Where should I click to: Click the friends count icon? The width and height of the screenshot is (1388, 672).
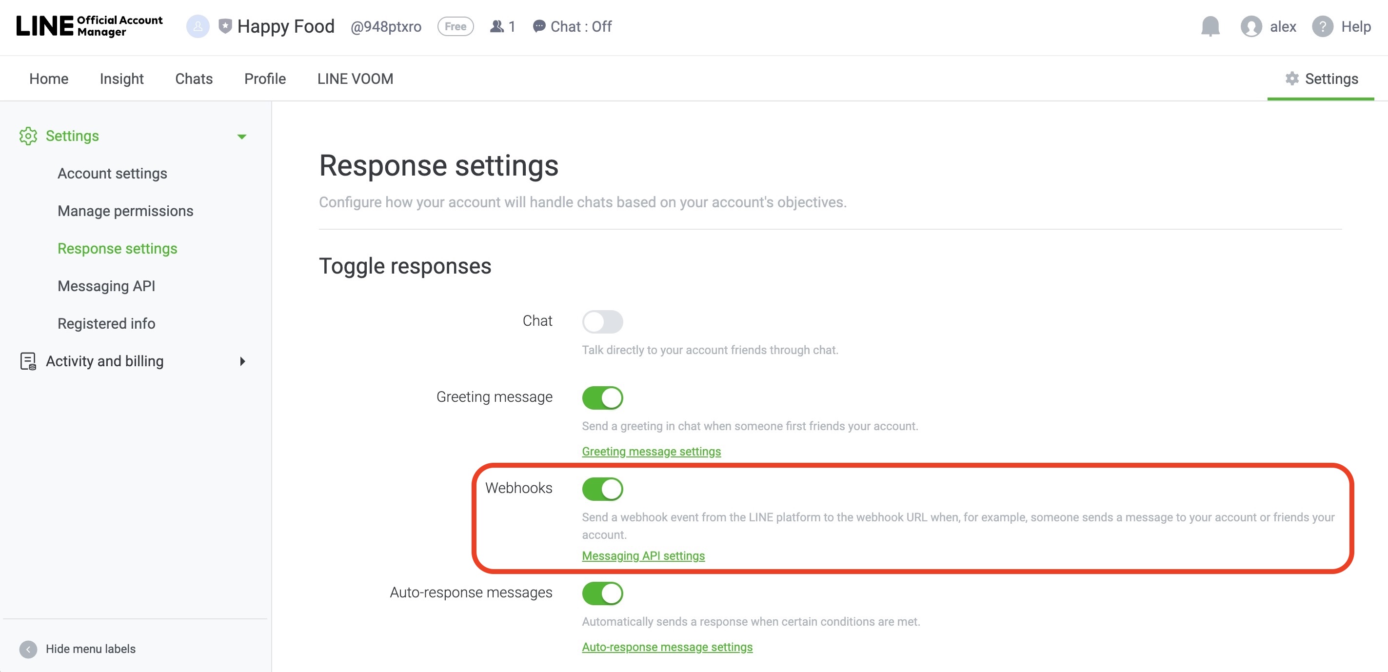497,26
